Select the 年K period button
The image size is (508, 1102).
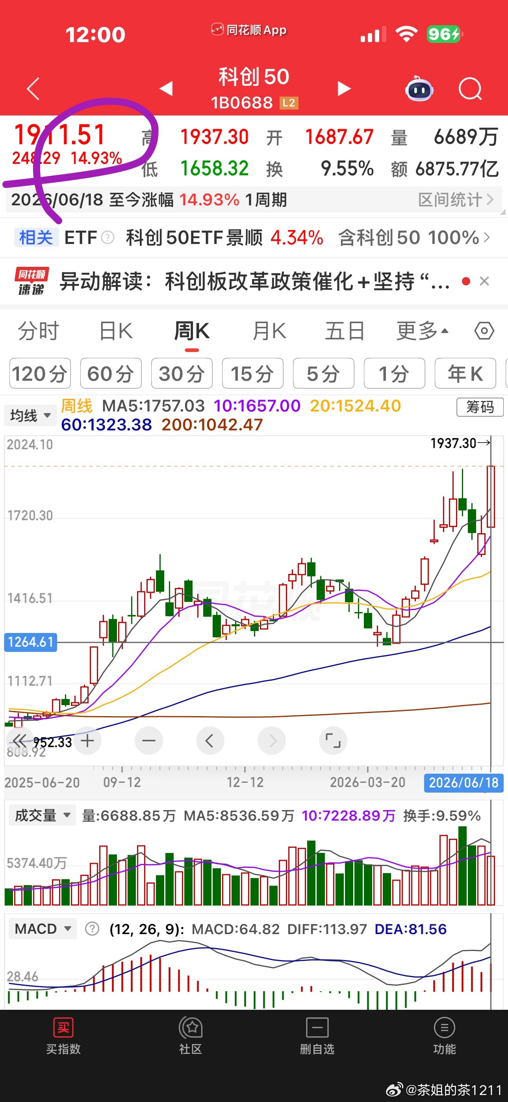(x=465, y=374)
